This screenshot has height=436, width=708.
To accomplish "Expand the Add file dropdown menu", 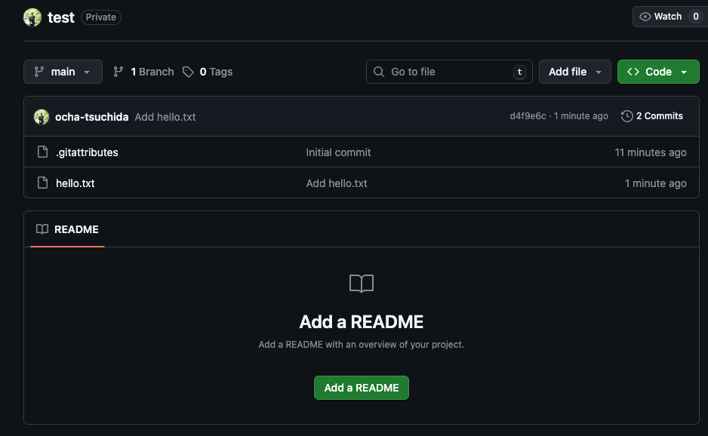I will coord(574,72).
